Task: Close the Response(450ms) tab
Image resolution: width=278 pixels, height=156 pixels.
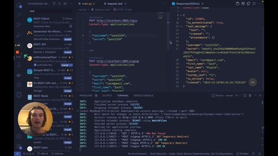Action: [202, 3]
